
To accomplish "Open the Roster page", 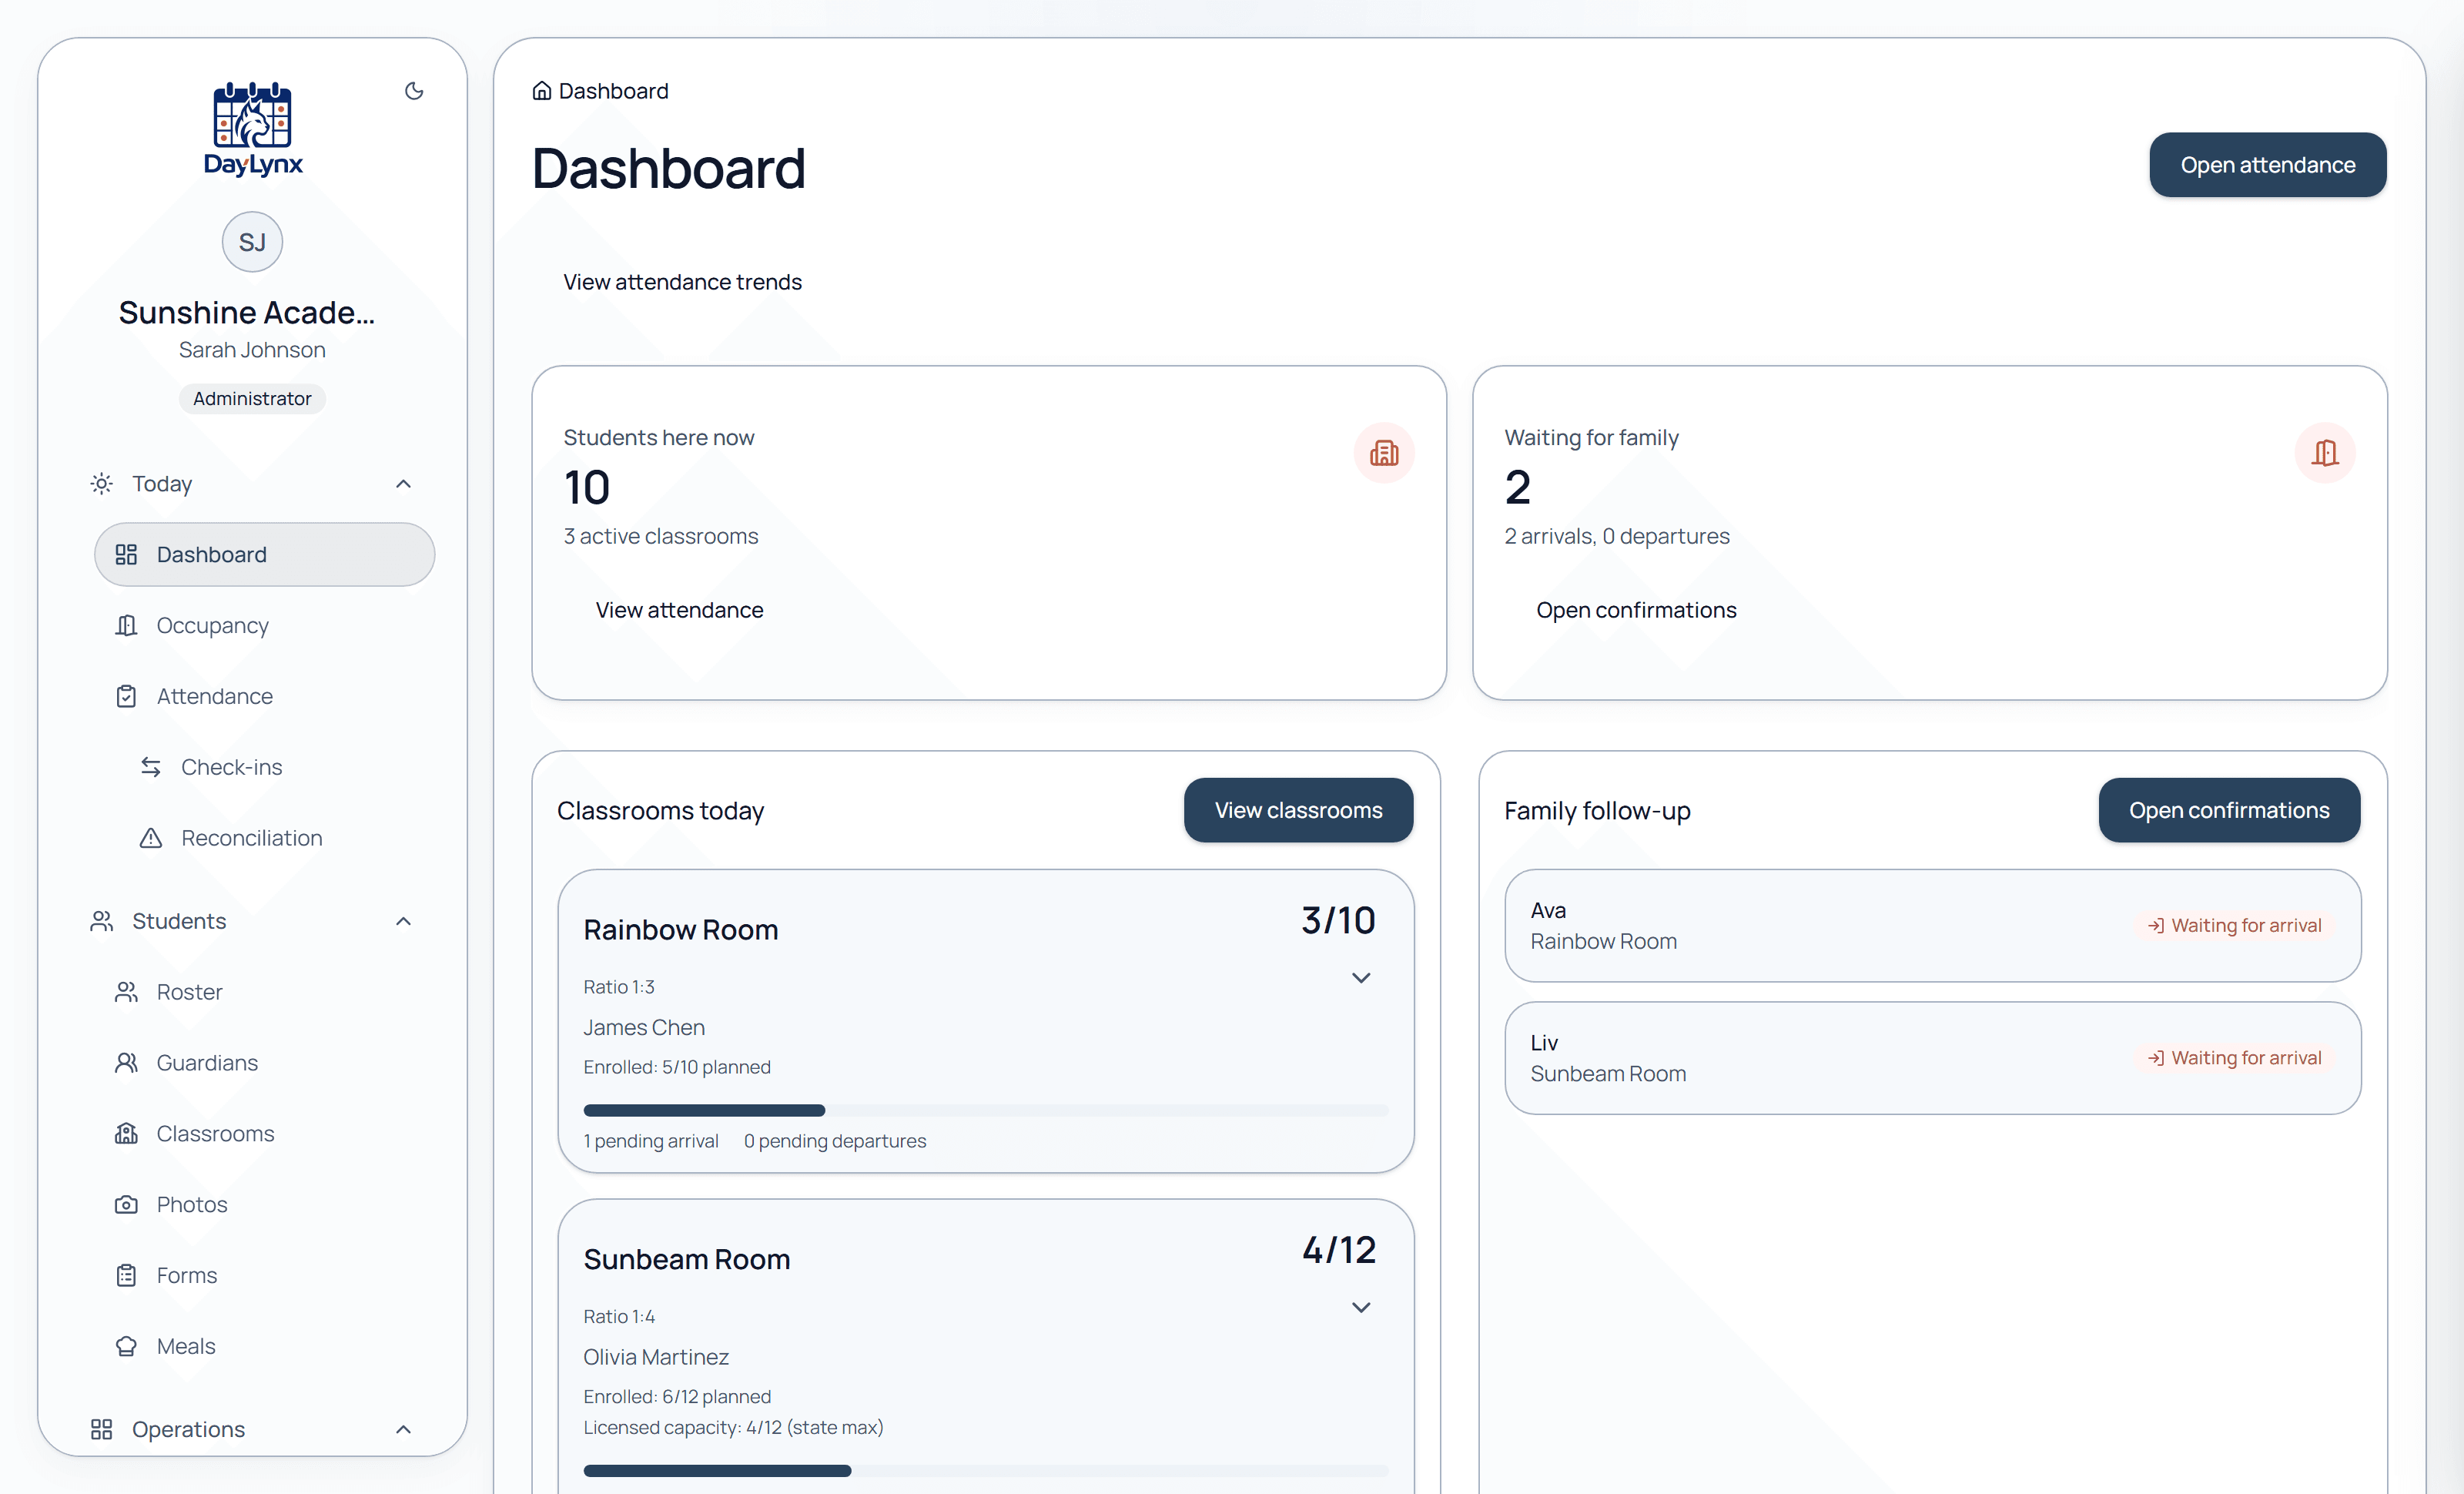I will (x=264, y=993).
